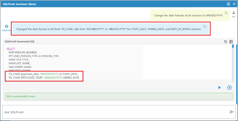Click the SQL code scrollbar thumb
This screenshot has height=121, width=238.
tap(233, 46)
